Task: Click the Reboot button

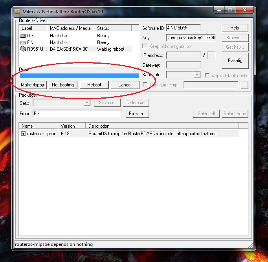Action: 94,85
